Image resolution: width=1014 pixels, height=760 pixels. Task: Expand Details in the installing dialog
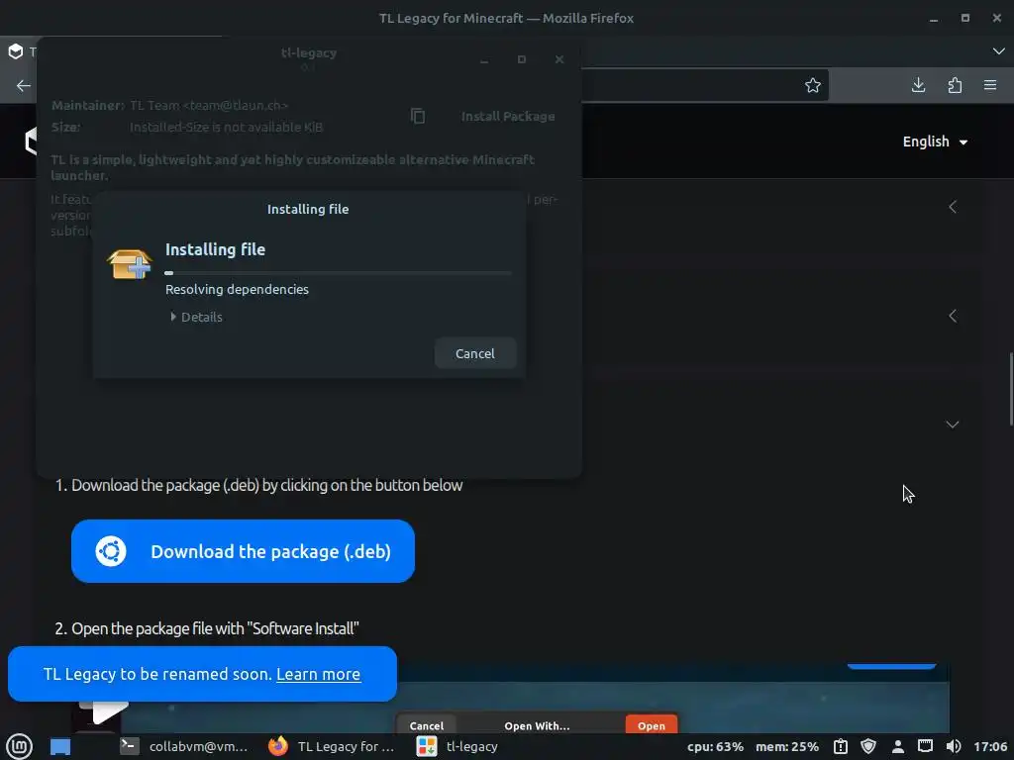tap(196, 318)
